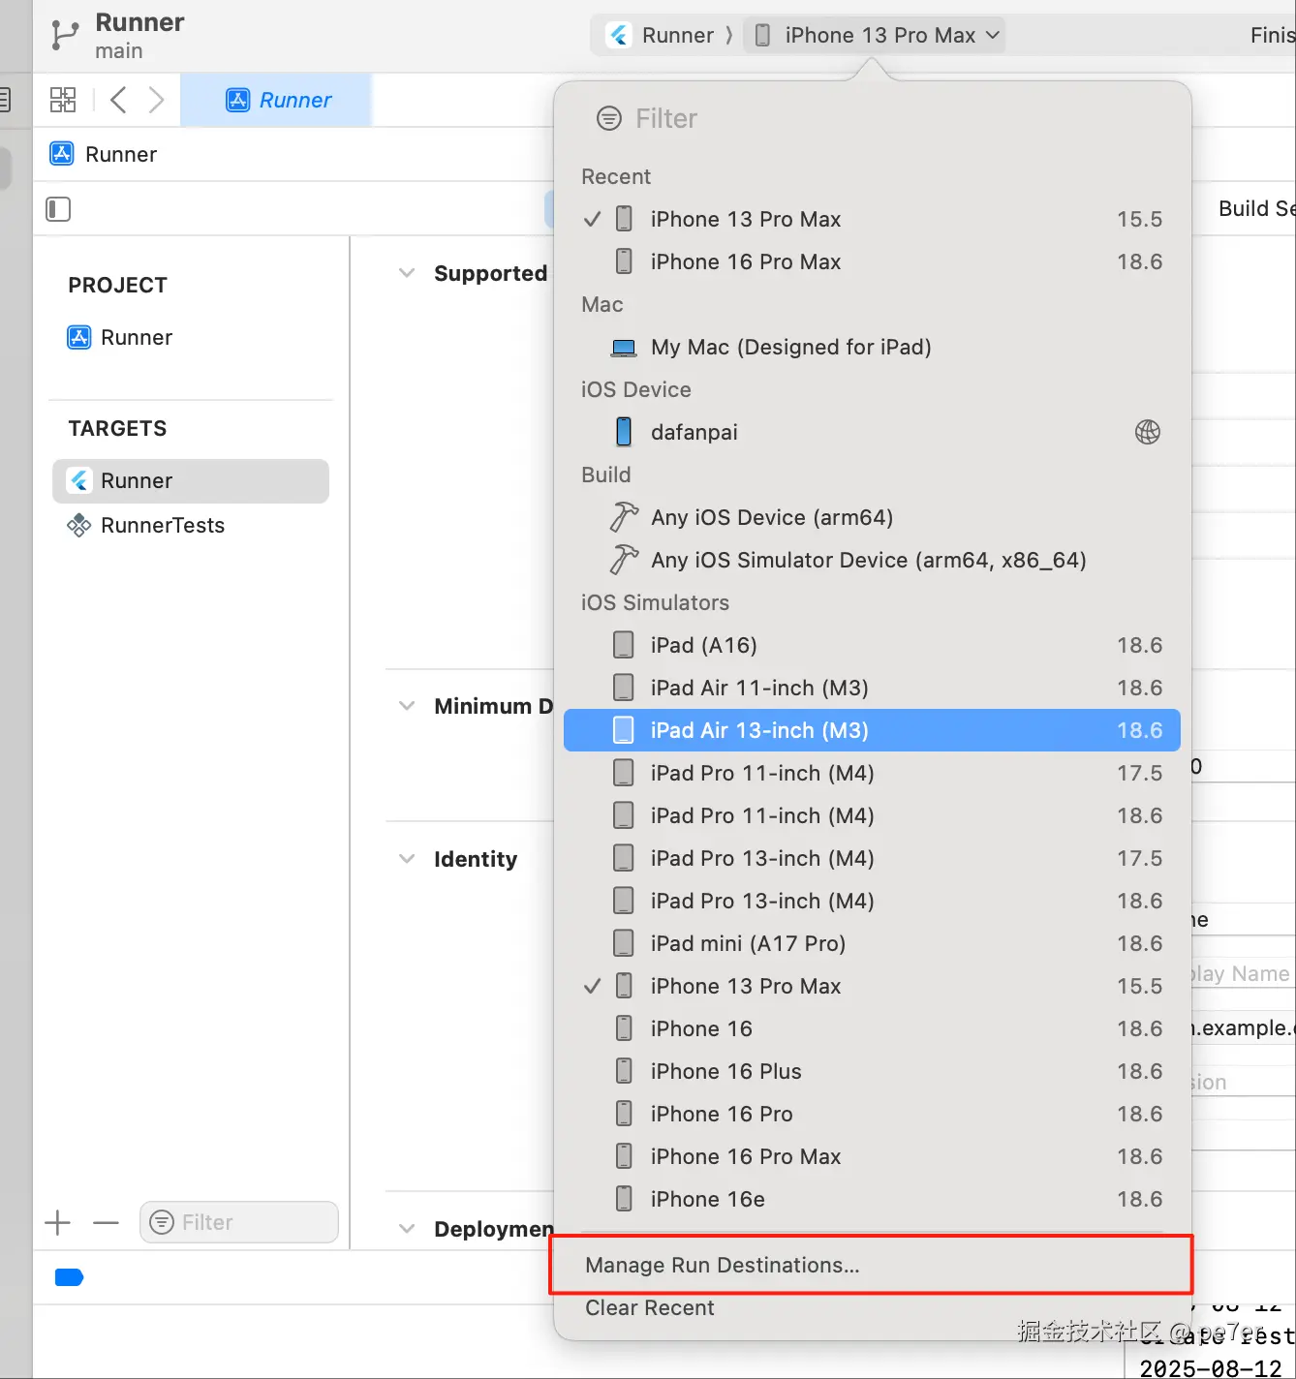Click the minus icon to remove a target
Image resolution: width=1296 pixels, height=1379 pixels.
(106, 1222)
